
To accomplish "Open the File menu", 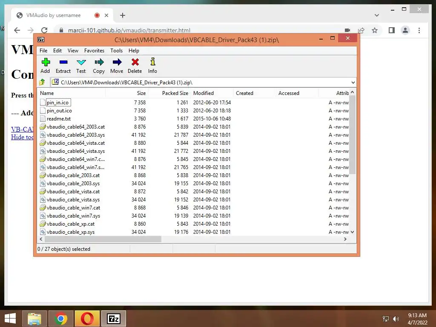I will tap(43, 51).
